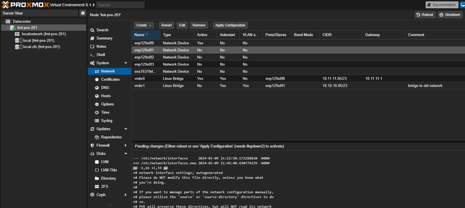Open the Certificates panel
The width and height of the screenshot is (465, 208).
pos(109,79)
